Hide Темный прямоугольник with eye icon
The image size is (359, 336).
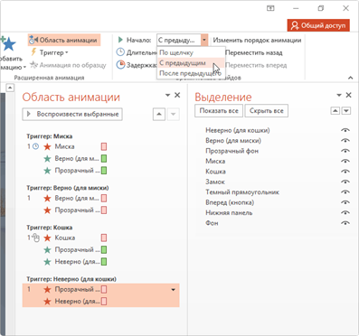click(x=345, y=192)
